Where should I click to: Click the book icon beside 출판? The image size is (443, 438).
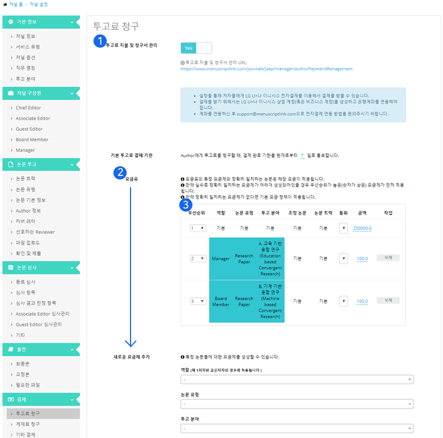click(11, 349)
